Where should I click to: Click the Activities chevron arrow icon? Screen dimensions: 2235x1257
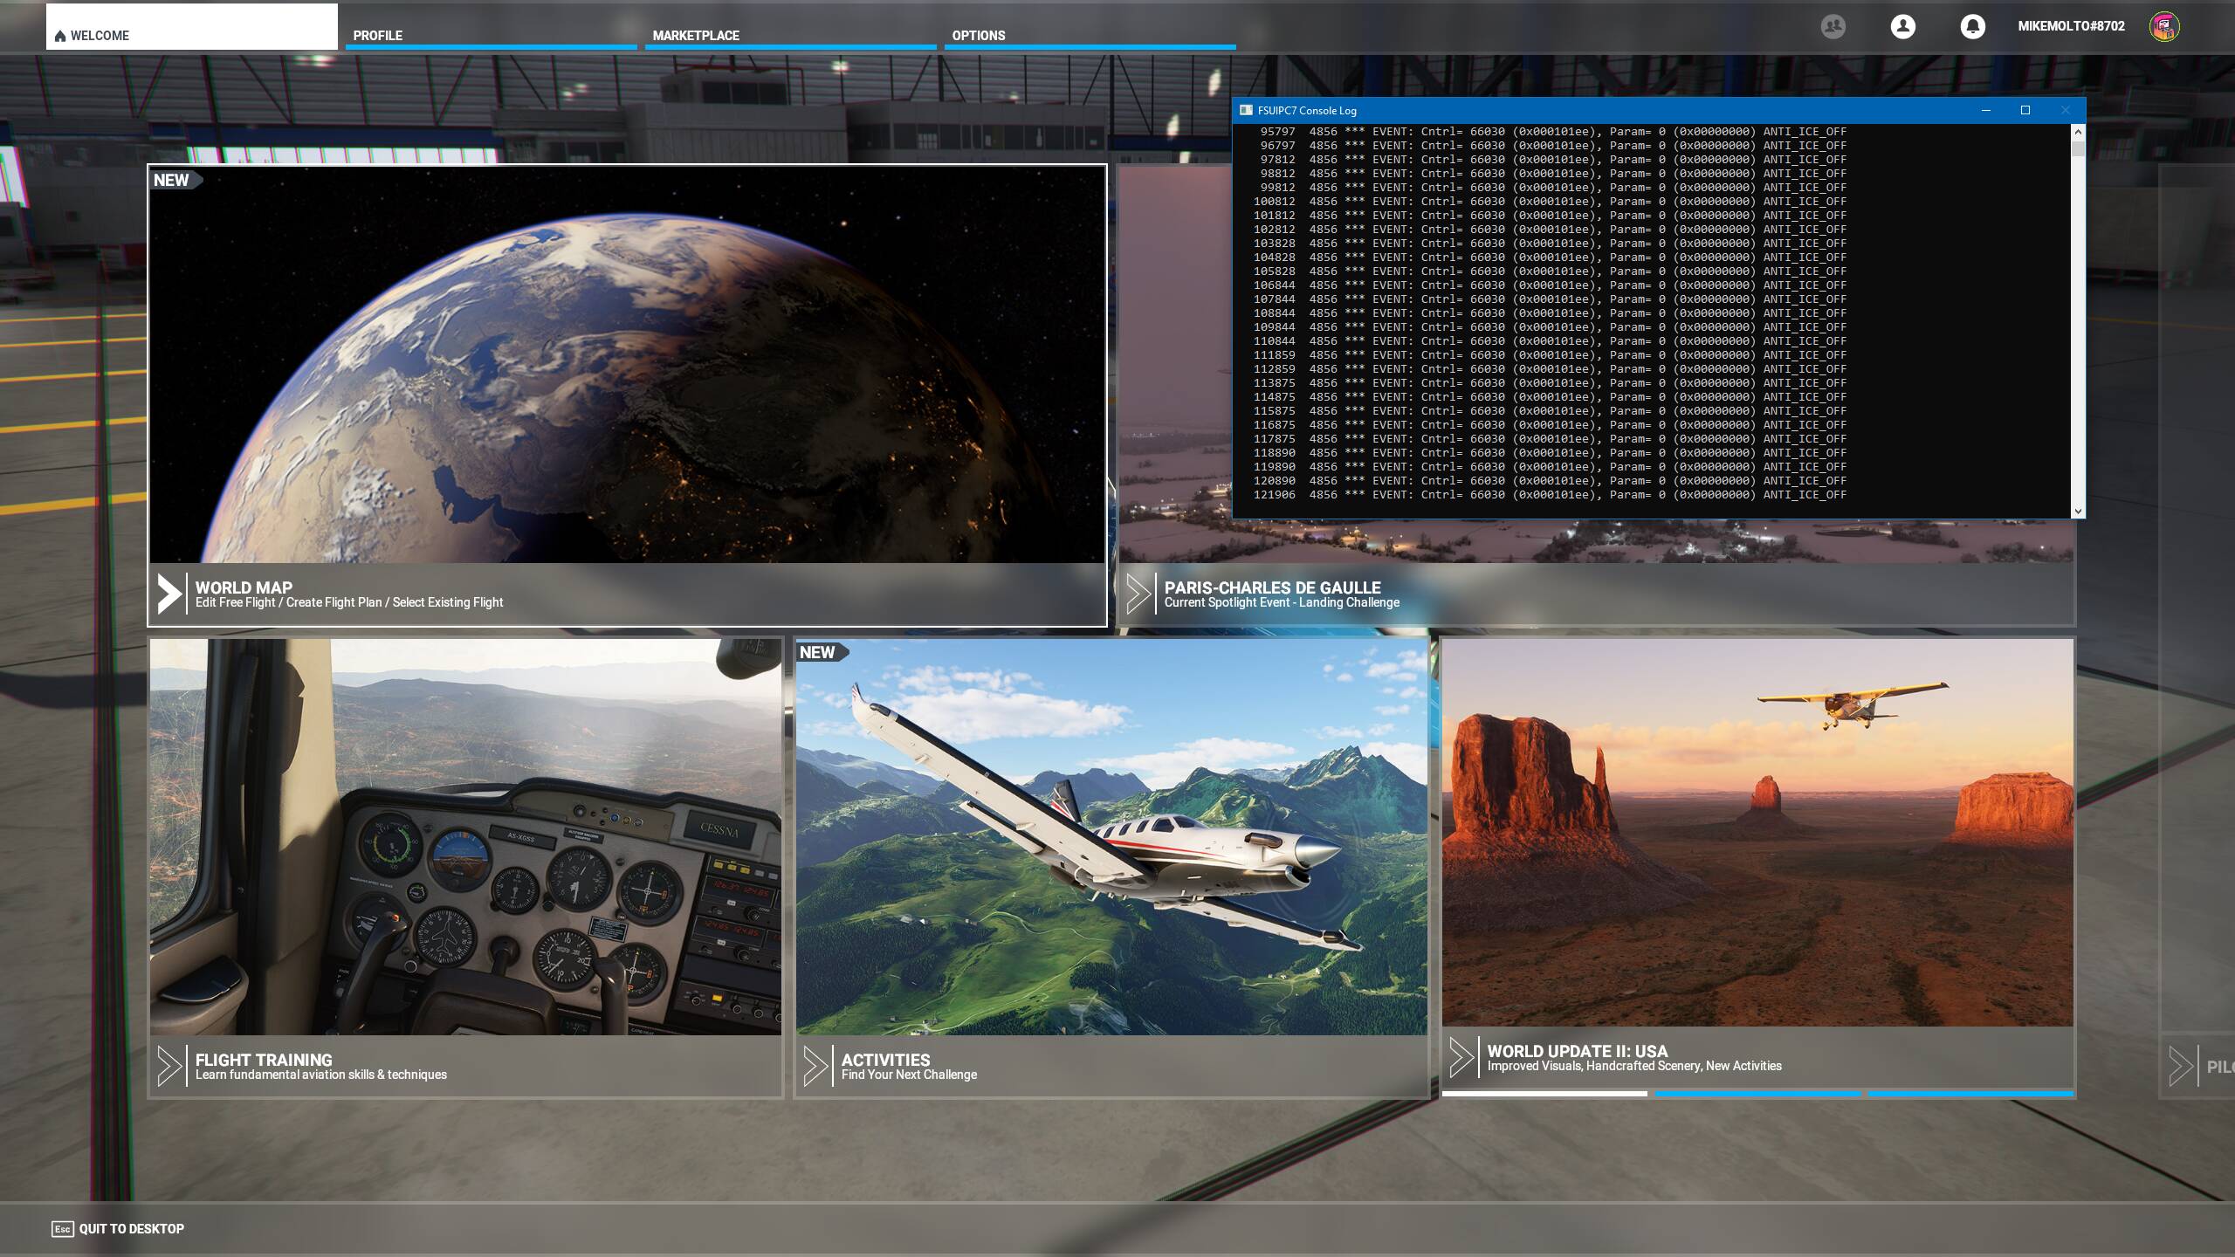815,1066
